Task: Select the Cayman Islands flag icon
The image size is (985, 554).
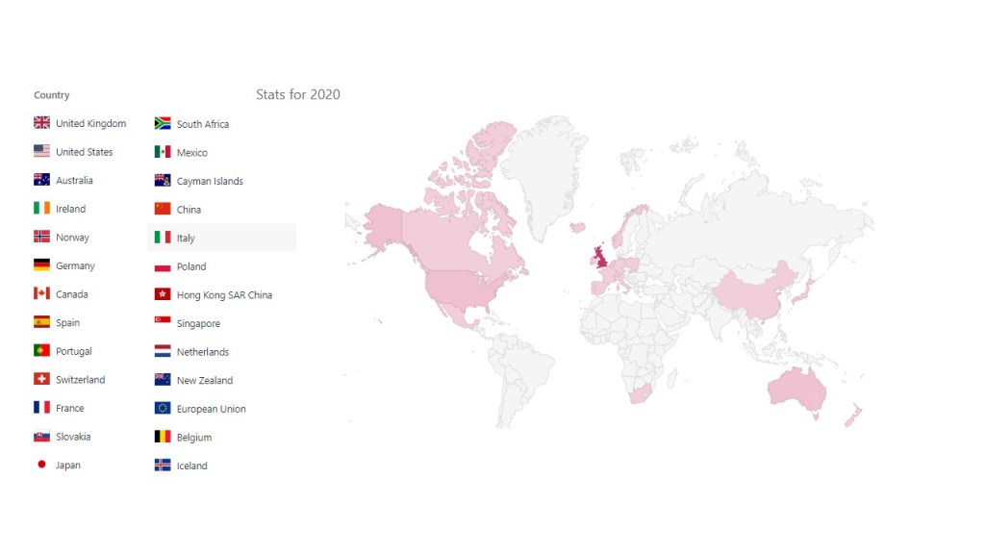Action: coord(163,181)
